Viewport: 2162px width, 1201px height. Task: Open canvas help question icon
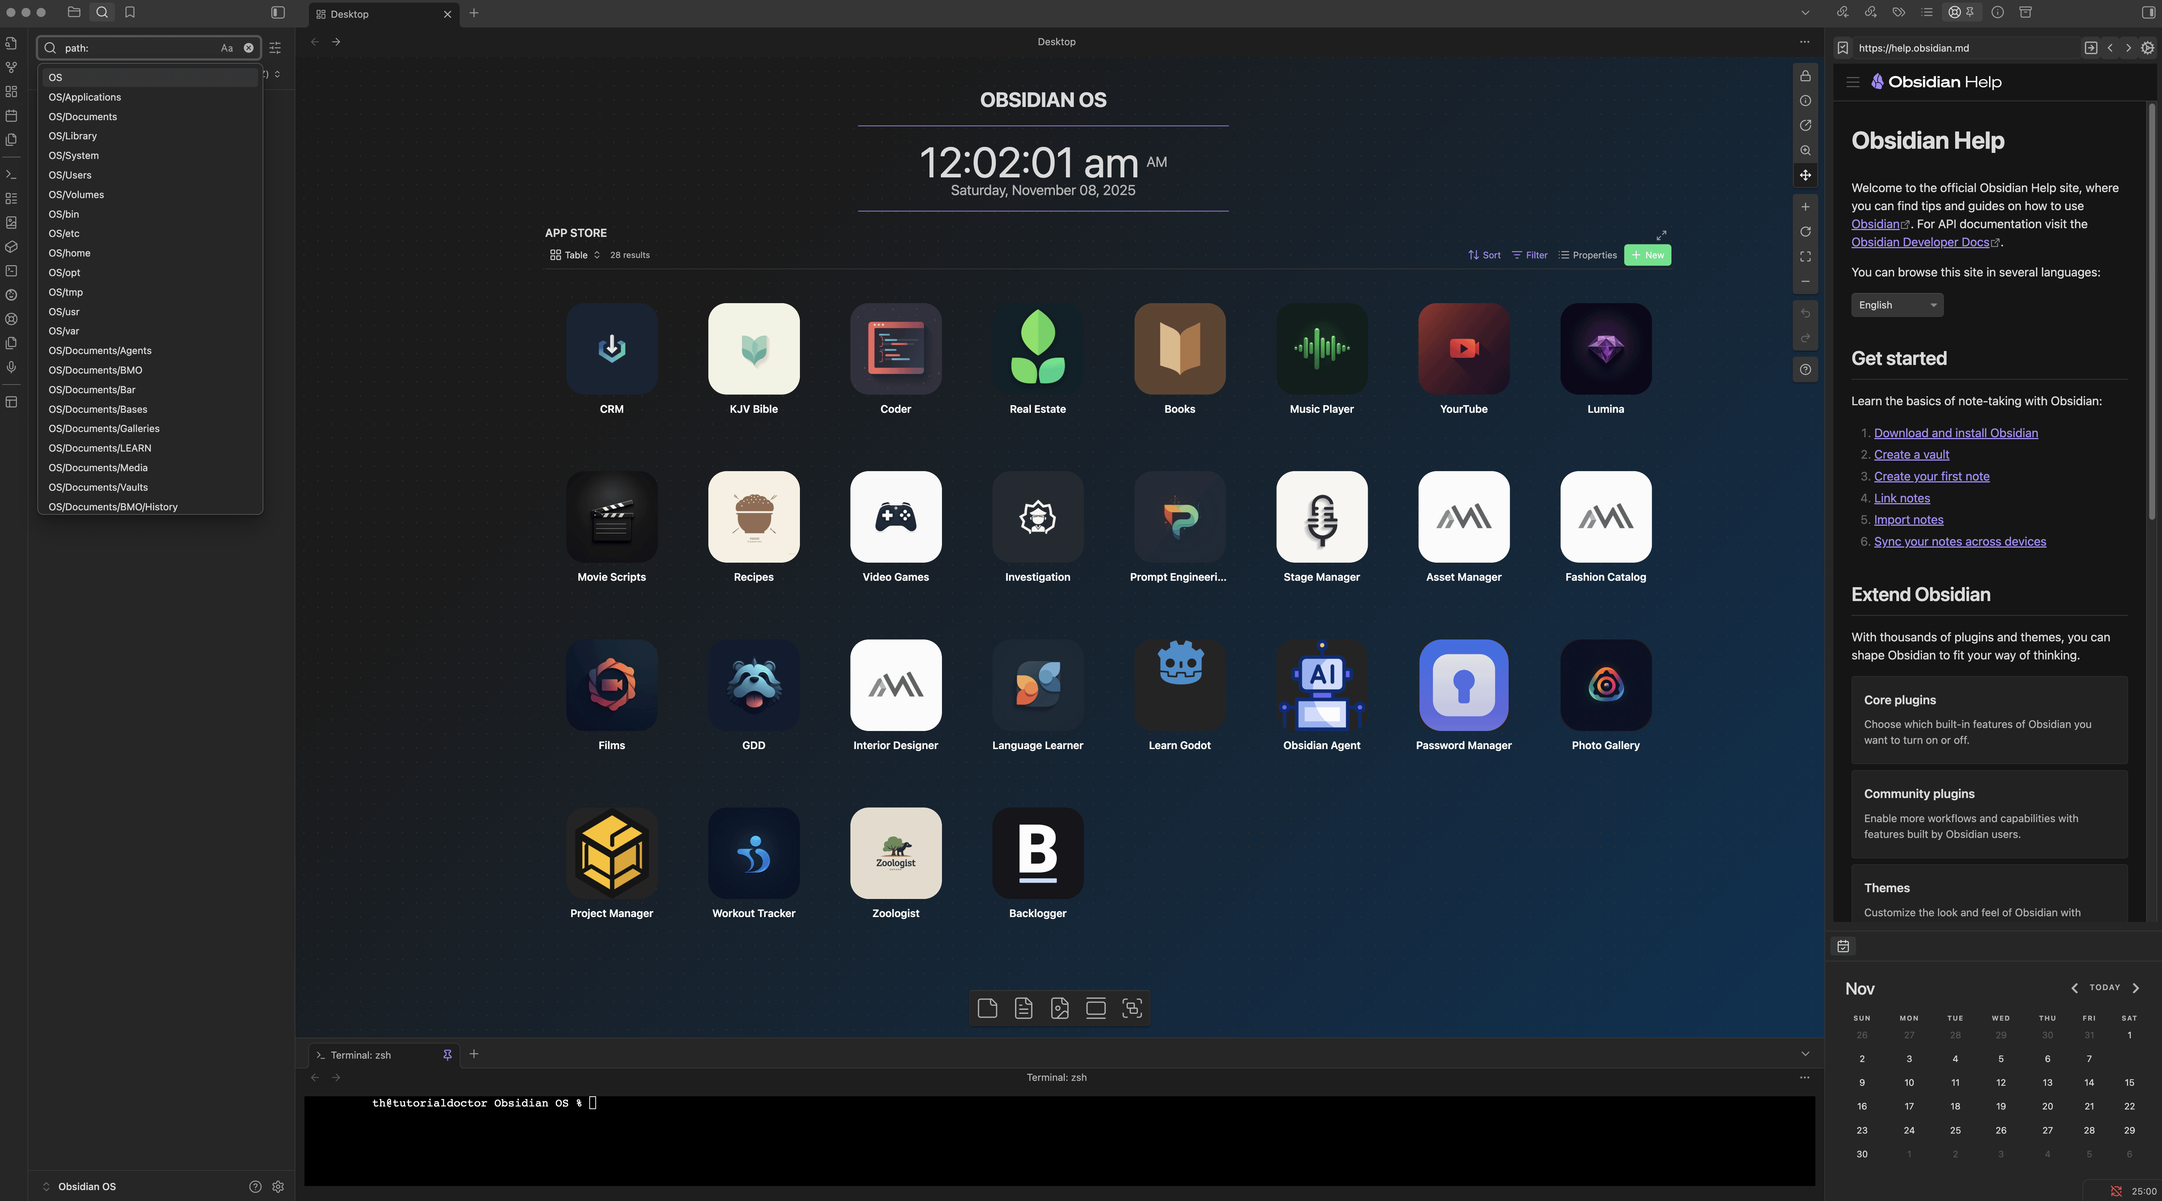coord(1804,370)
